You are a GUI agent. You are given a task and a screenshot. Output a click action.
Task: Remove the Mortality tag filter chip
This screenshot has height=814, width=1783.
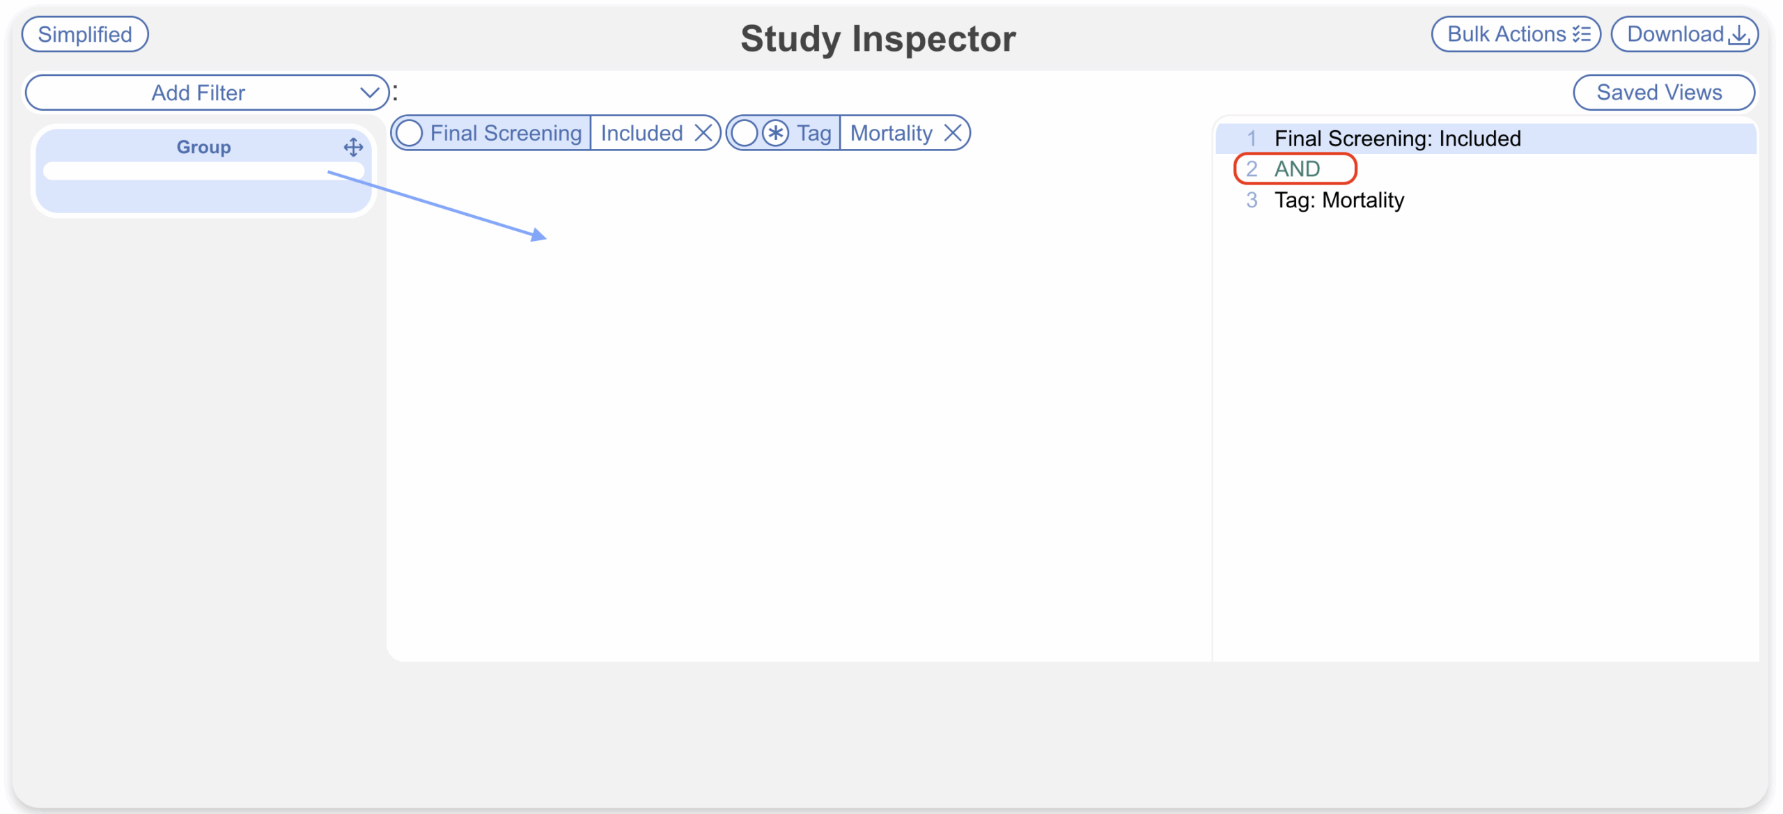click(953, 133)
